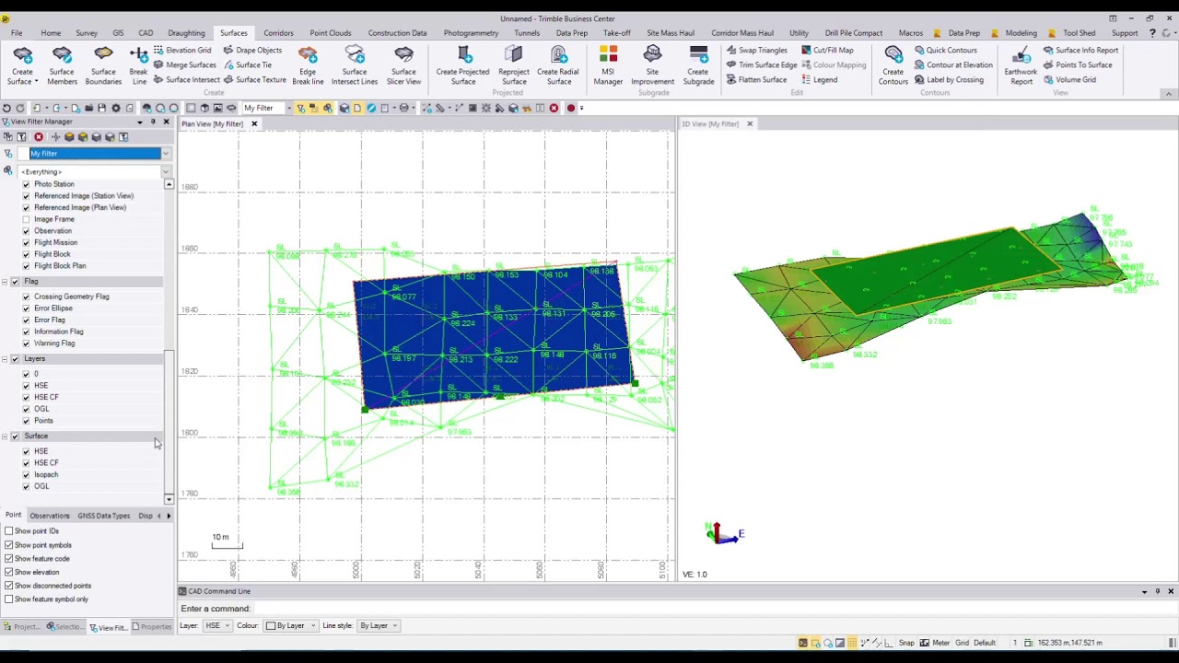This screenshot has width=1179, height=663.
Task: Run the Quick Contours command
Action: tap(945, 50)
